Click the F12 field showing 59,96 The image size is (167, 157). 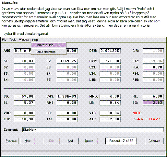tap(153, 61)
